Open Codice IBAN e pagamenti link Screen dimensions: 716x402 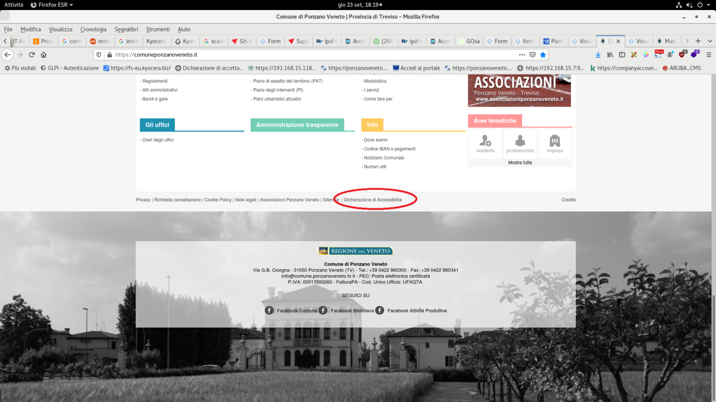[x=390, y=149]
